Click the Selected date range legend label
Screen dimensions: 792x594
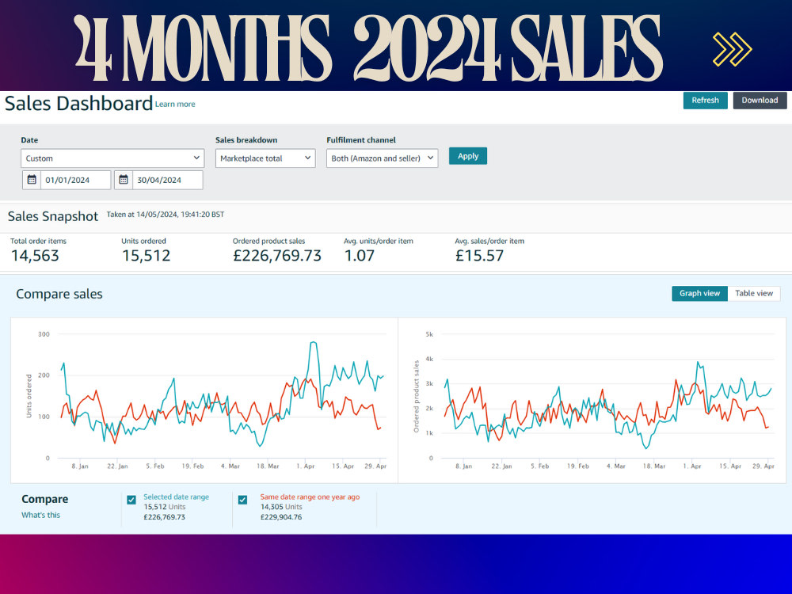tap(176, 497)
